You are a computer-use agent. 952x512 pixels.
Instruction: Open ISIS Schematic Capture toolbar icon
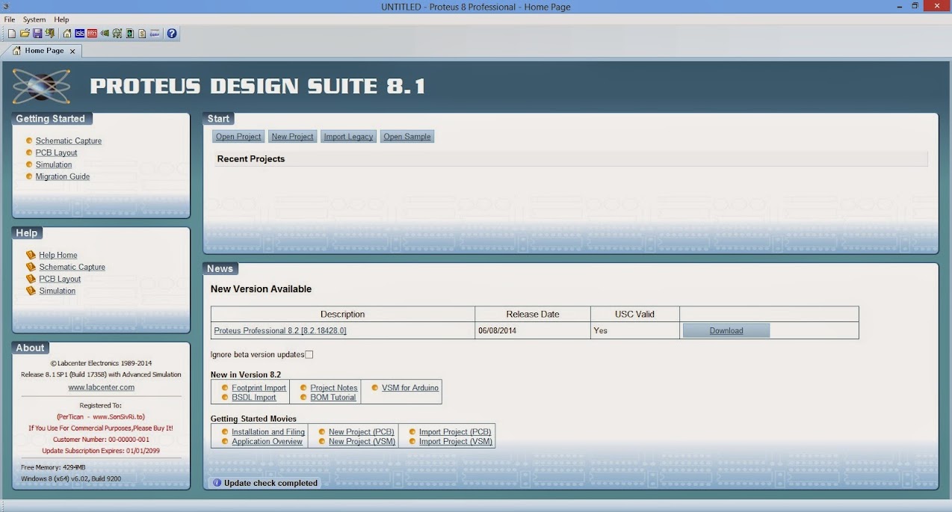tap(80, 34)
